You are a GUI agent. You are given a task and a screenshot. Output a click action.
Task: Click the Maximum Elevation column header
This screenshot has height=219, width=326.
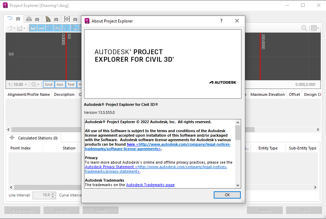[267, 94]
